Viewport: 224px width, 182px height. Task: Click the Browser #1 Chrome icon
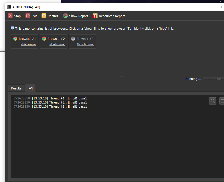(x=15, y=39)
